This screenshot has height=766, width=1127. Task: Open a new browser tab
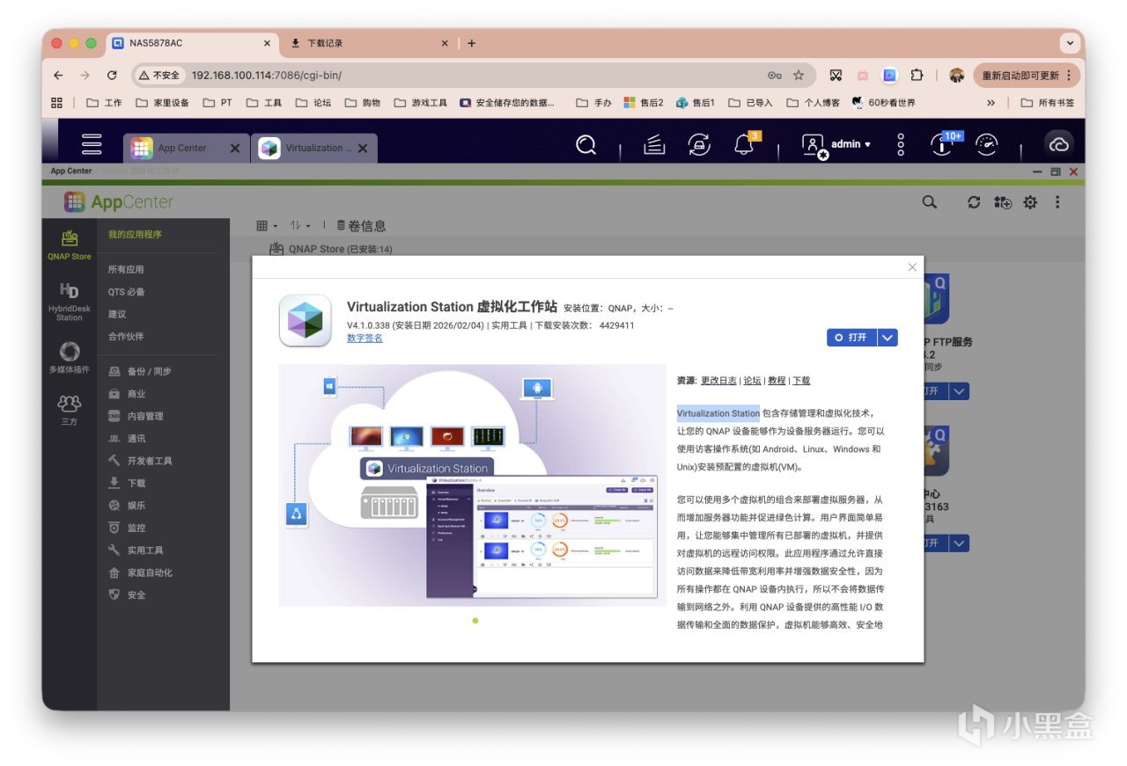pos(472,43)
